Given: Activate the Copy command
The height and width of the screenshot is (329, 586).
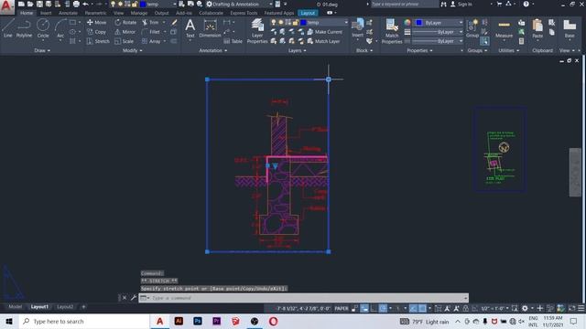Looking at the screenshot, I should (x=96, y=32).
